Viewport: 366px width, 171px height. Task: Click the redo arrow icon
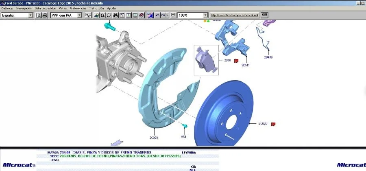point(163,15)
